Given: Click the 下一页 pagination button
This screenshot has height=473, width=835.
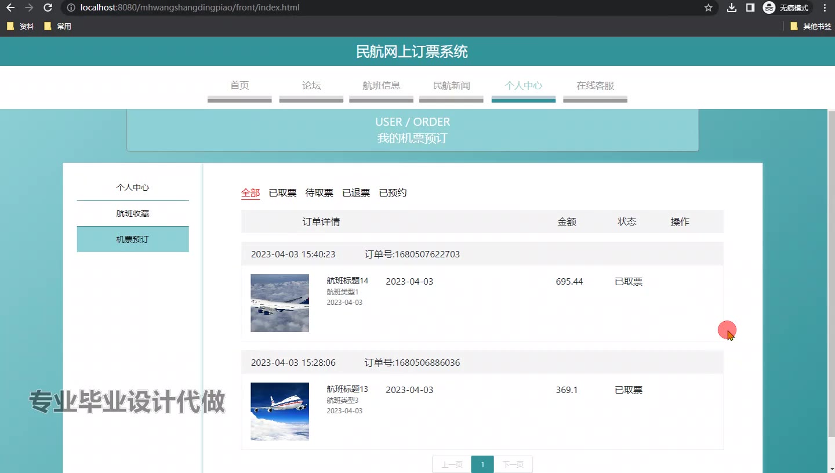Looking at the screenshot, I should click(513, 464).
